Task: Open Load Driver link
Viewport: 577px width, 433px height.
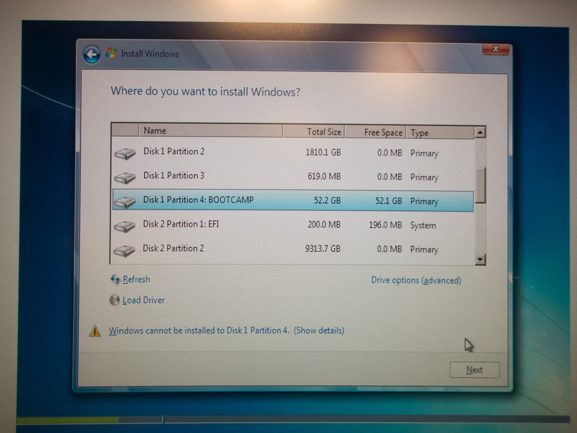Action: 143,300
